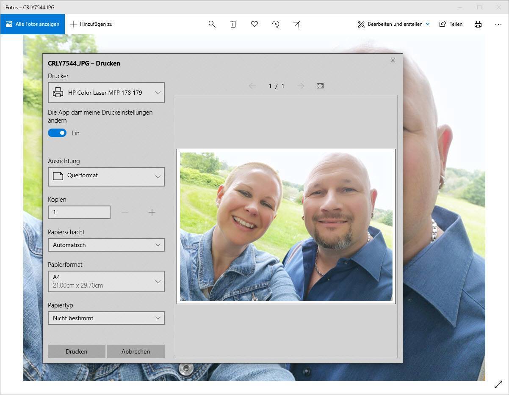Toggle full-page preview icon in print dialog
Image resolution: width=509 pixels, height=395 pixels.
point(320,86)
